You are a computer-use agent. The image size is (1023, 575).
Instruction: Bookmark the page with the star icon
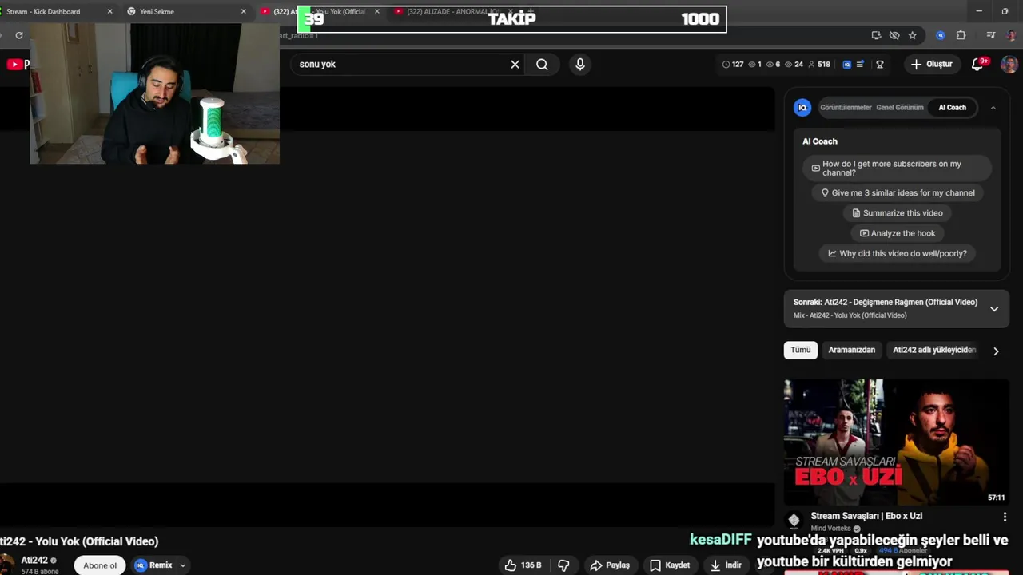912,35
